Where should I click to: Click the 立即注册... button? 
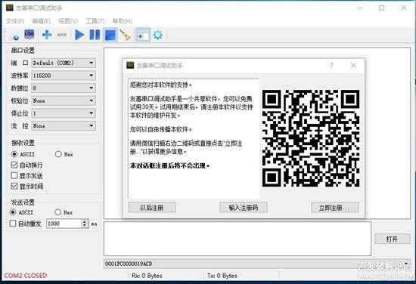point(335,208)
